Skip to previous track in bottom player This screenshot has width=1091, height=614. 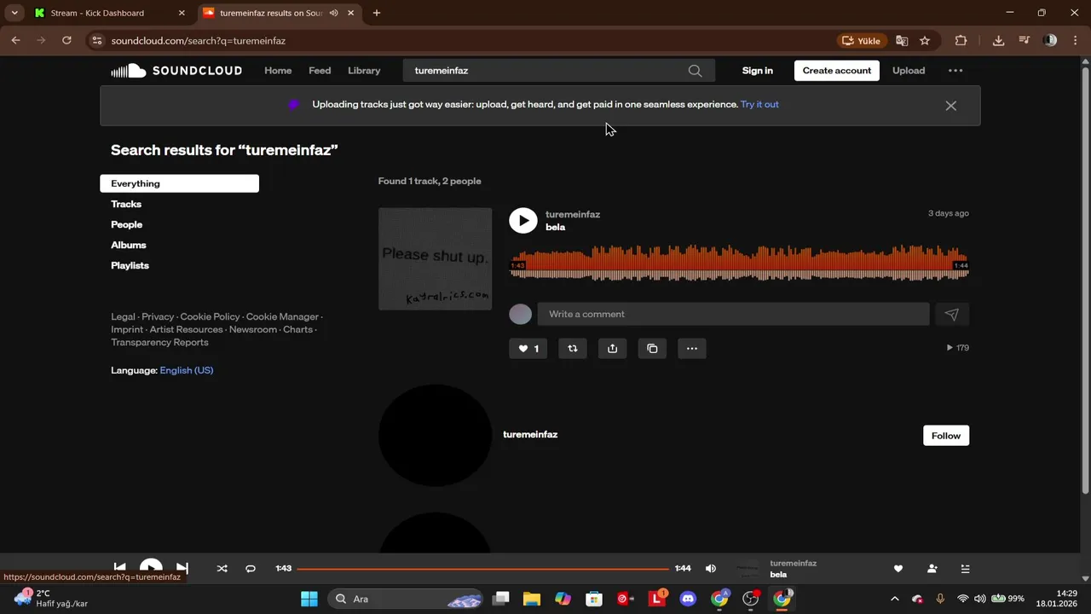tap(119, 568)
